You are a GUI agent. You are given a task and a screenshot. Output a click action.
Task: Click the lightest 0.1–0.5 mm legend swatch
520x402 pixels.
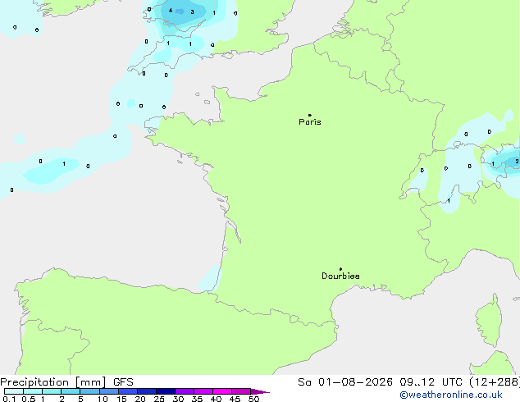tap(14, 391)
